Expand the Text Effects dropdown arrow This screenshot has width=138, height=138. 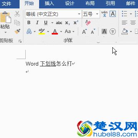[35, 31]
